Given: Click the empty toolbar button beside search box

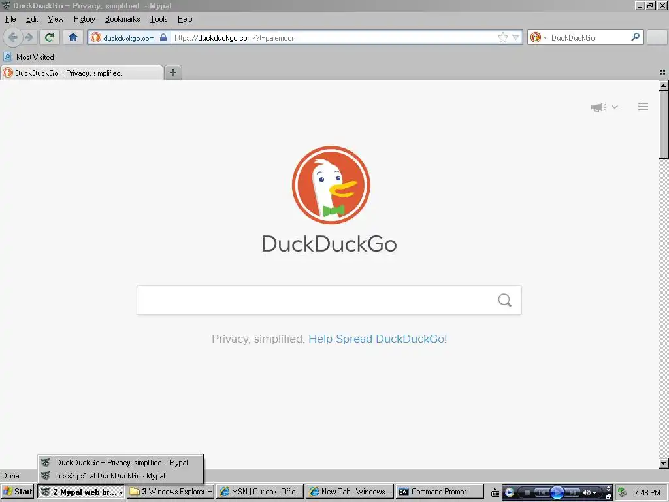Looking at the screenshot, I should 657,37.
